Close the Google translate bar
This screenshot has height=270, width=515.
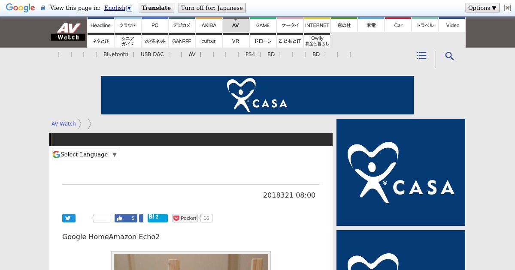pos(507,8)
